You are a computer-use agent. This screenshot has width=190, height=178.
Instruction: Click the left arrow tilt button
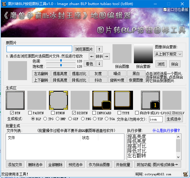tap(92, 56)
